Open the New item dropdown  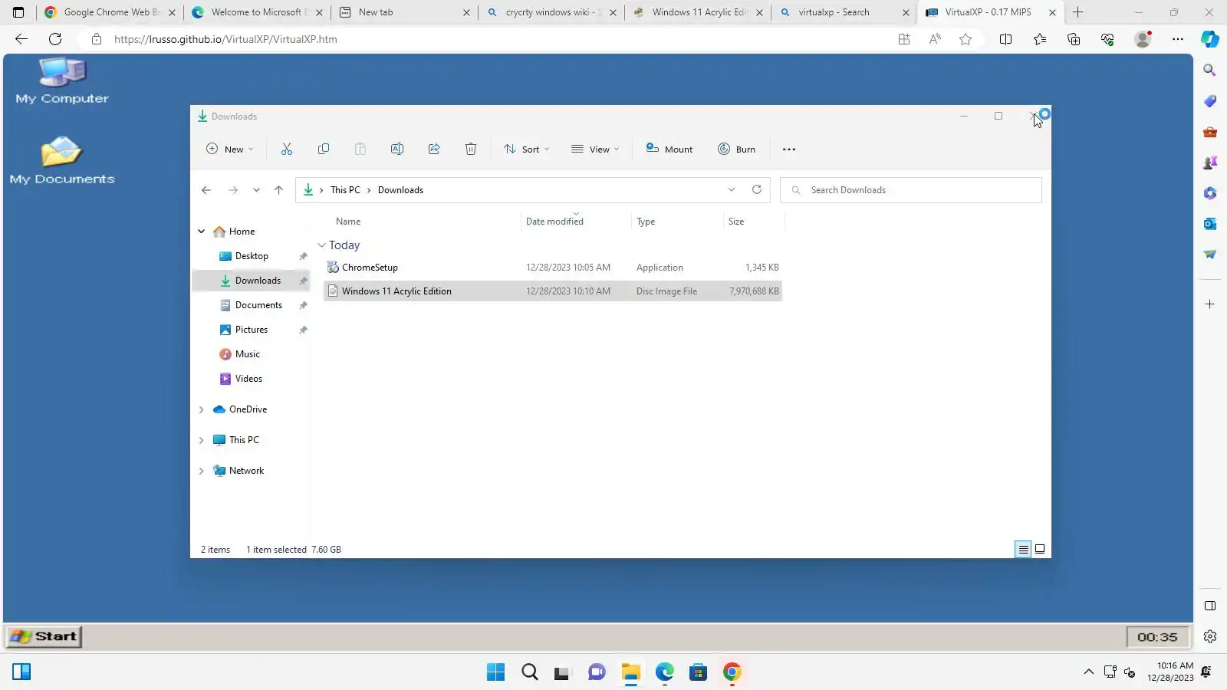pyautogui.click(x=229, y=149)
